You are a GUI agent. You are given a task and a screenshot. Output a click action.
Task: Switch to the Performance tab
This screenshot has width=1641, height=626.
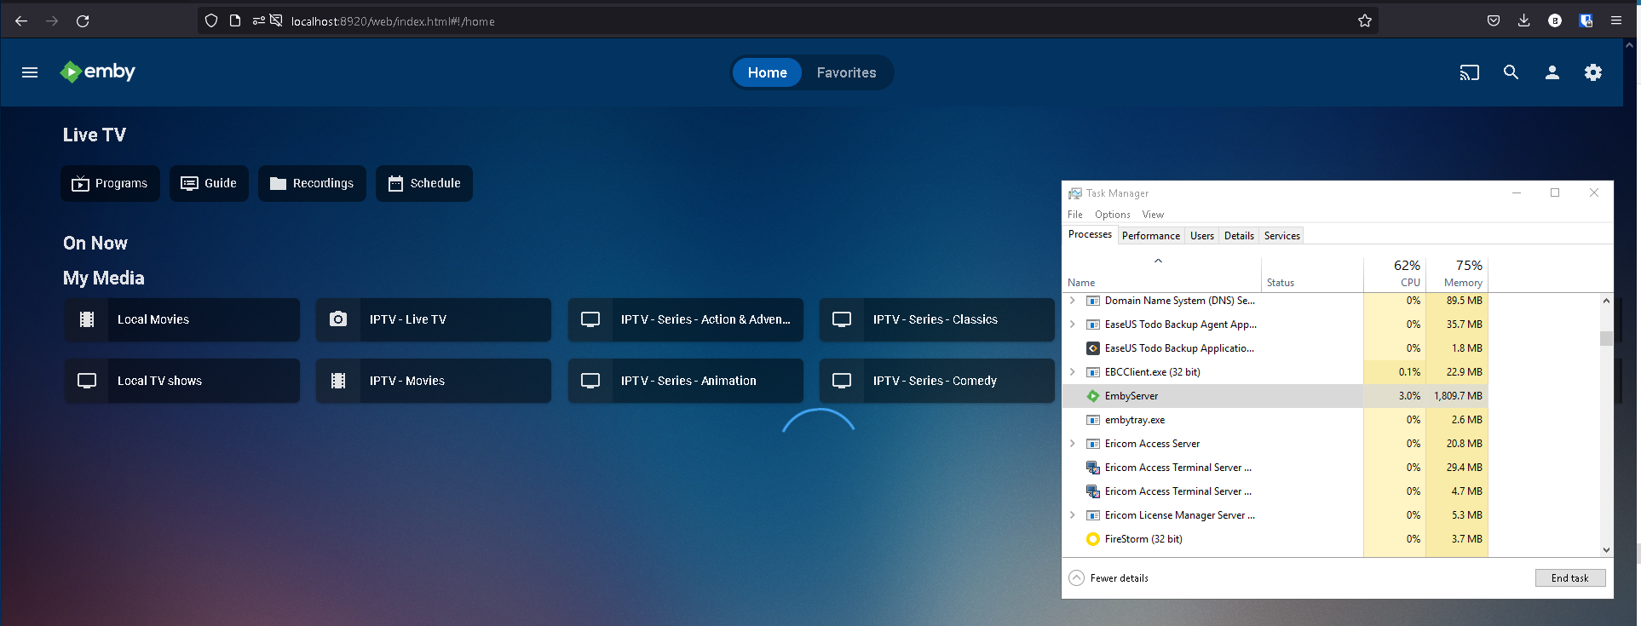tap(1151, 236)
